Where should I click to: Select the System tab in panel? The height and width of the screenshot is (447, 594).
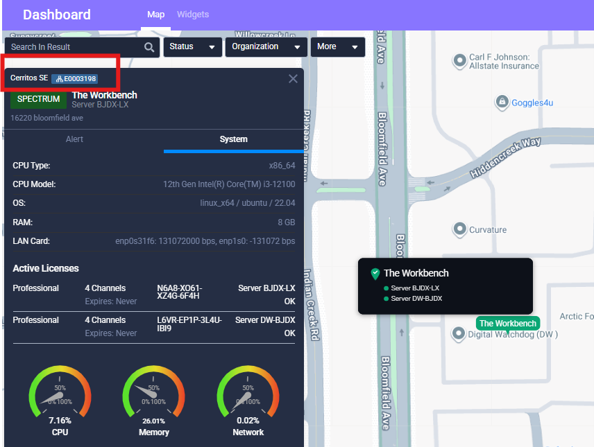pos(233,139)
